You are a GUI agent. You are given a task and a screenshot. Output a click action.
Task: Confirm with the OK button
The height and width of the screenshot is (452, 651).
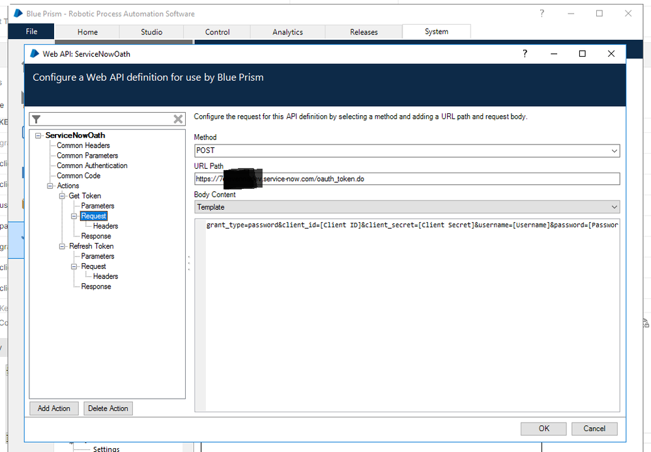click(x=543, y=429)
